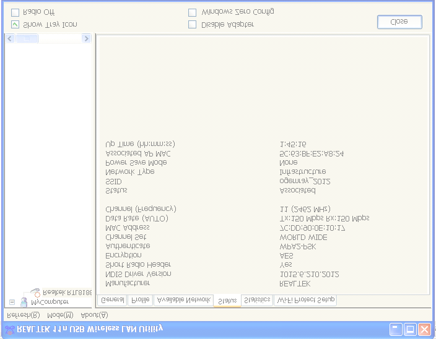Viewport: 436px width, 339px height.
Task: Click the AES encryption value
Action: (286, 255)
